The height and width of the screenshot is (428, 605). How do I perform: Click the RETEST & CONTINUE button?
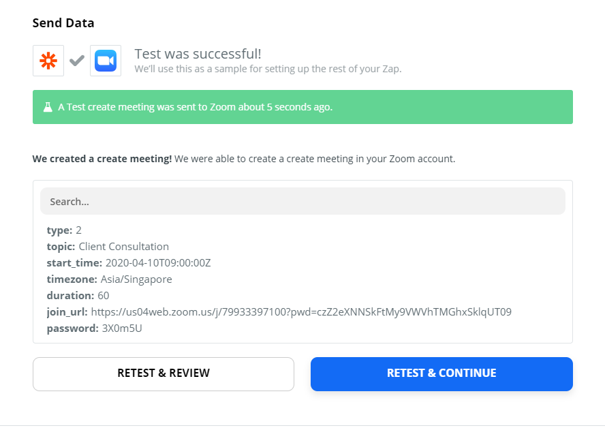click(441, 374)
